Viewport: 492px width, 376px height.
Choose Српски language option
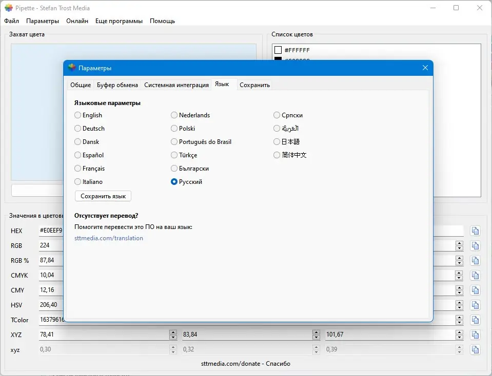click(277, 115)
